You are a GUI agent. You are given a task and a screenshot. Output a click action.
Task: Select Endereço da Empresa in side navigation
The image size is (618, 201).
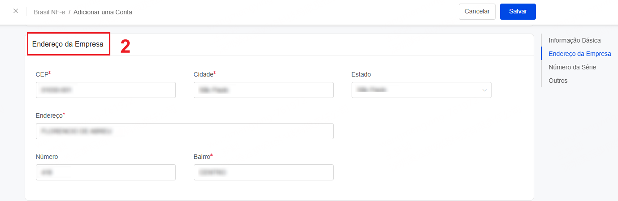pyautogui.click(x=580, y=54)
